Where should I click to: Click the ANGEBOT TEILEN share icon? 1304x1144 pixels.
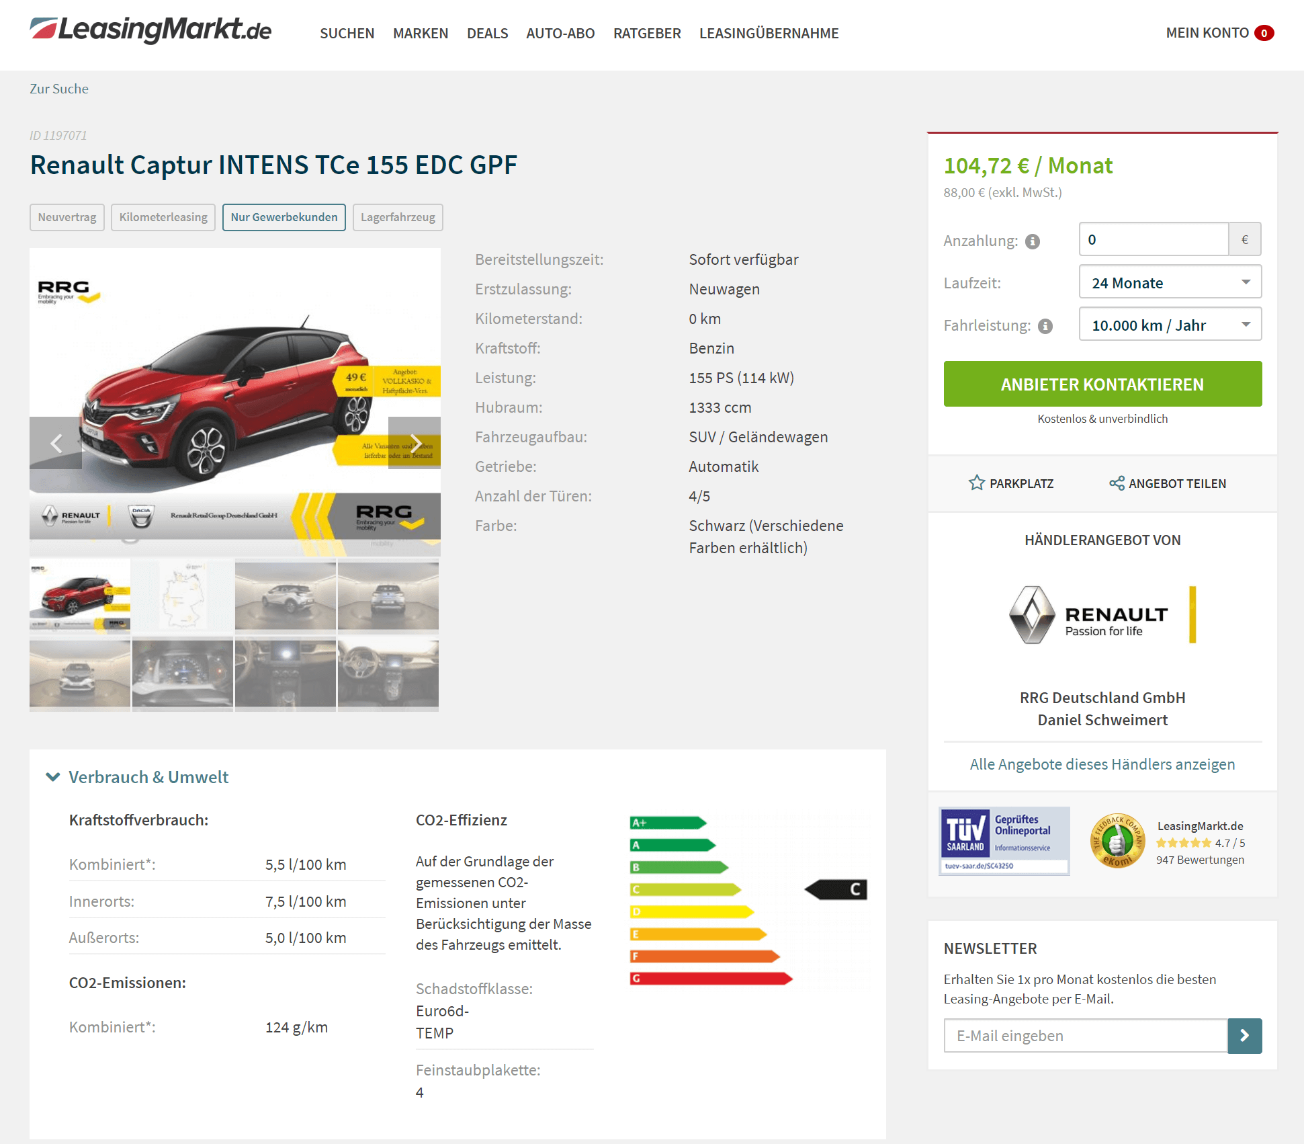pos(1116,483)
